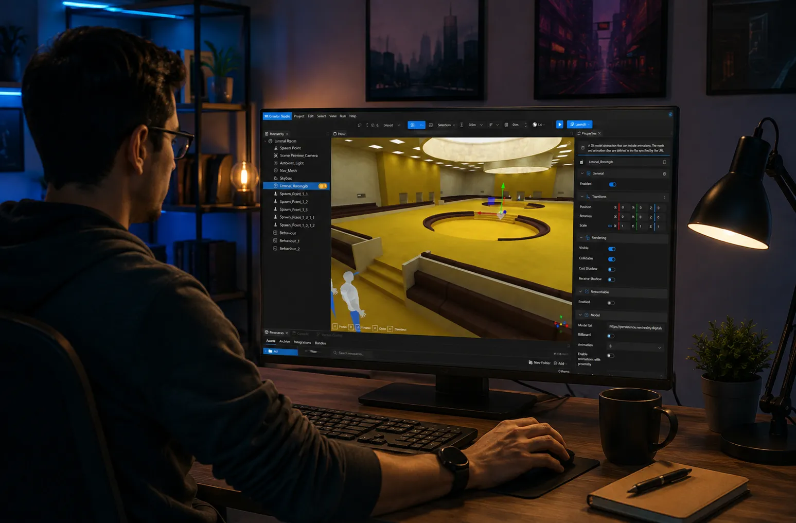The width and height of the screenshot is (796, 523).
Task: Click the orange badge on the Liminal_Roomglb row
Action: point(323,186)
